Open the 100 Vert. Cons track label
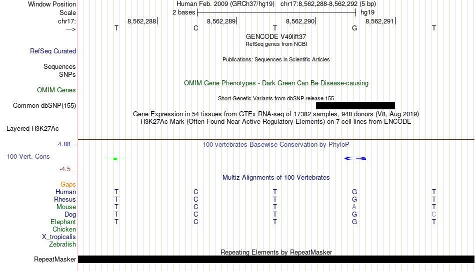The image size is (475, 271). pos(28,156)
